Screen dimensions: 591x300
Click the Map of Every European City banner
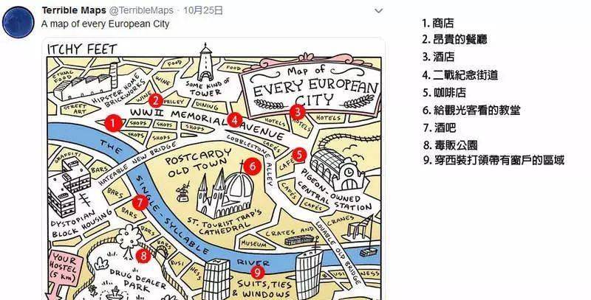tap(310, 87)
